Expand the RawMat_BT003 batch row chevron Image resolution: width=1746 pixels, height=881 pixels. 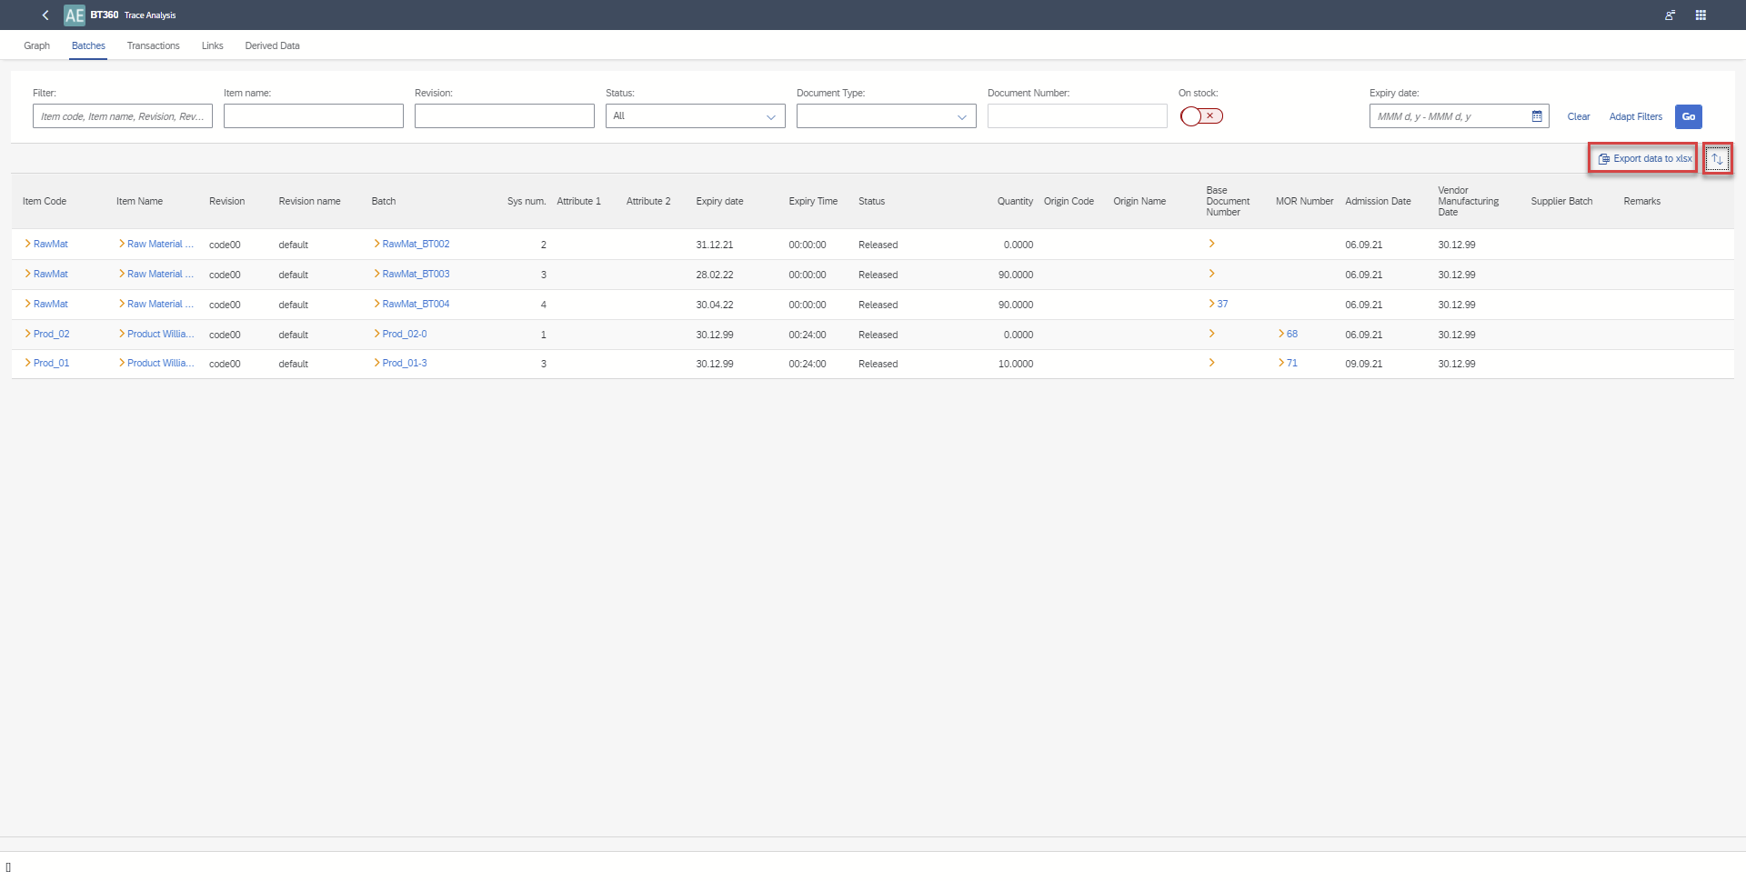(x=376, y=274)
